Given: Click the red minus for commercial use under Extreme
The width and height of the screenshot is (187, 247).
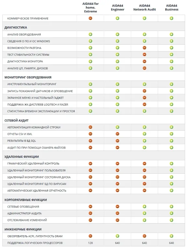Looking at the screenshot, I should [90, 18].
